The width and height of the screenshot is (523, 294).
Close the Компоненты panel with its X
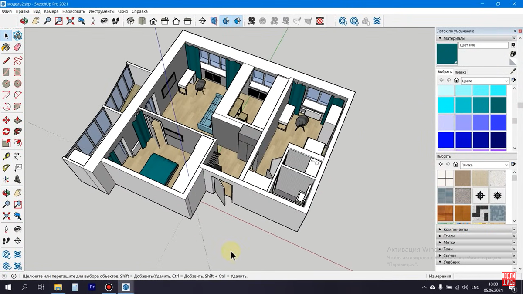click(514, 229)
